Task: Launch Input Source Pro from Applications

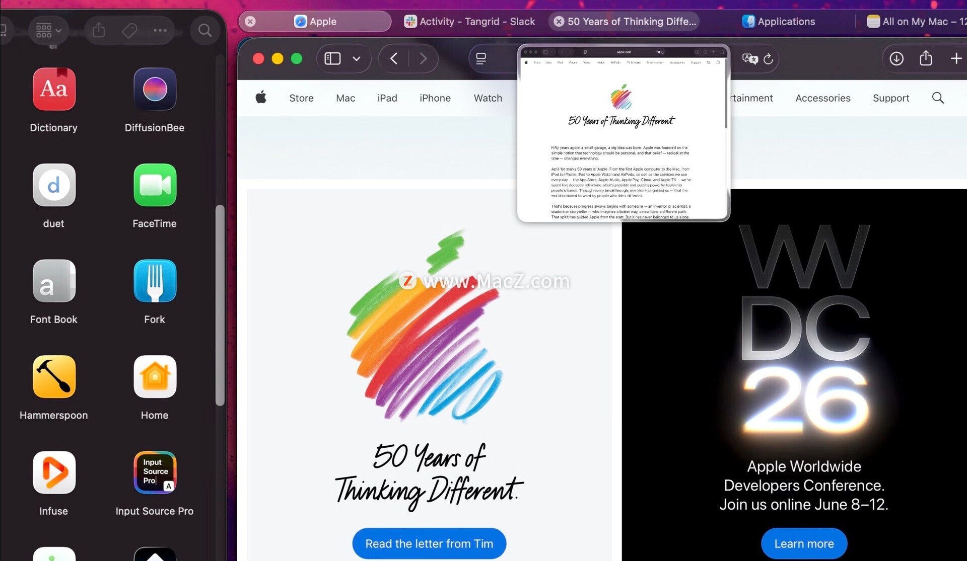Action: 155,472
